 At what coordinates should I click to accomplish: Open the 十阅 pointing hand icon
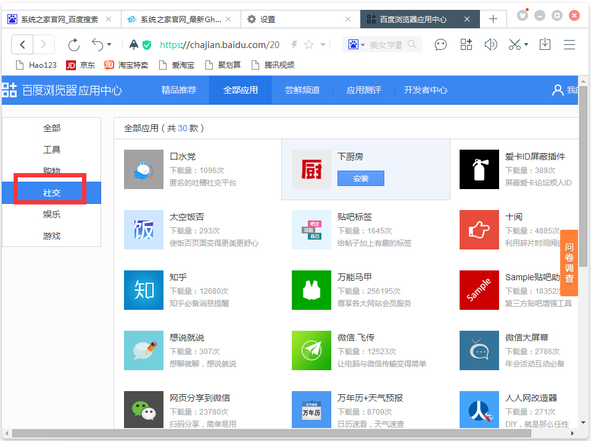[x=479, y=230]
